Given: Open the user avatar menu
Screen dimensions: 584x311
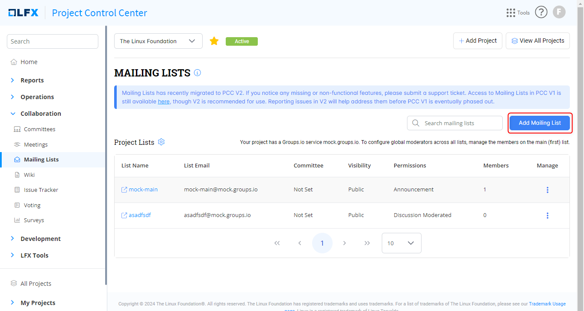Looking at the screenshot, I should click(x=559, y=12).
